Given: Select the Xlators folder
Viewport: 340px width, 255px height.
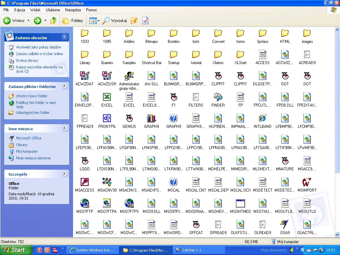Looking at the screenshot, I should pyautogui.click(x=218, y=55).
